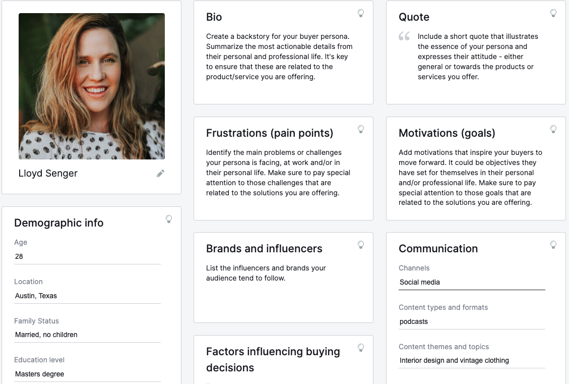Click Lloyd Senger's profile photo
Screen dimensions: 569x384
click(91, 87)
